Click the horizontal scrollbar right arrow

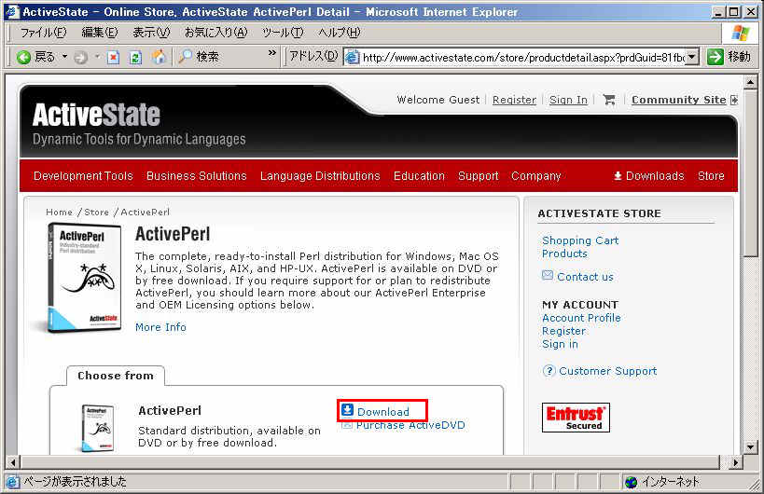click(735, 462)
